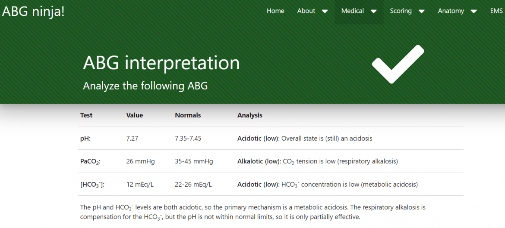
Task: Click the caret arrow beside About
Action: tap(325, 12)
